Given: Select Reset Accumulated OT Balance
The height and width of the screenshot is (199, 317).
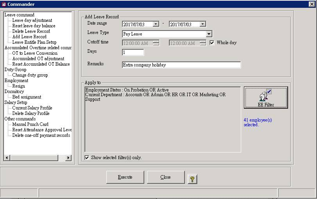Looking at the screenshot, I should (41, 64).
